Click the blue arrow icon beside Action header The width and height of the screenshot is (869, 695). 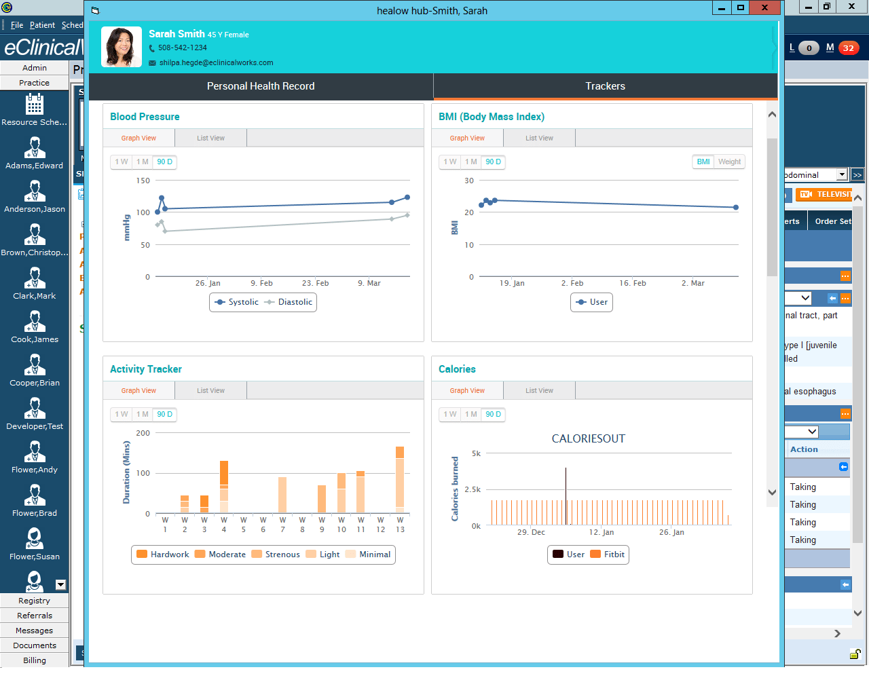coord(843,467)
